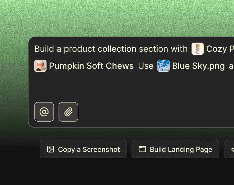Choose the Build Landing Page suggestion
The height and width of the screenshot is (185, 234).
tap(175, 149)
